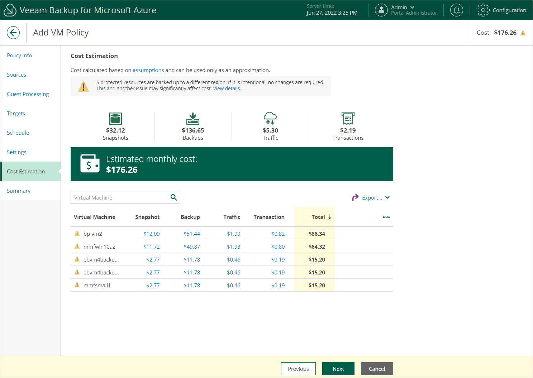
Task: Click the Backups cost icon
Action: point(193,119)
